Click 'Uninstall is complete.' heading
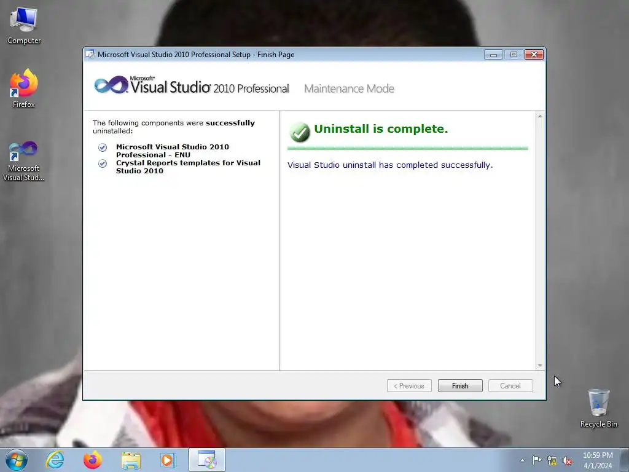This screenshot has width=629, height=472. coord(381,129)
